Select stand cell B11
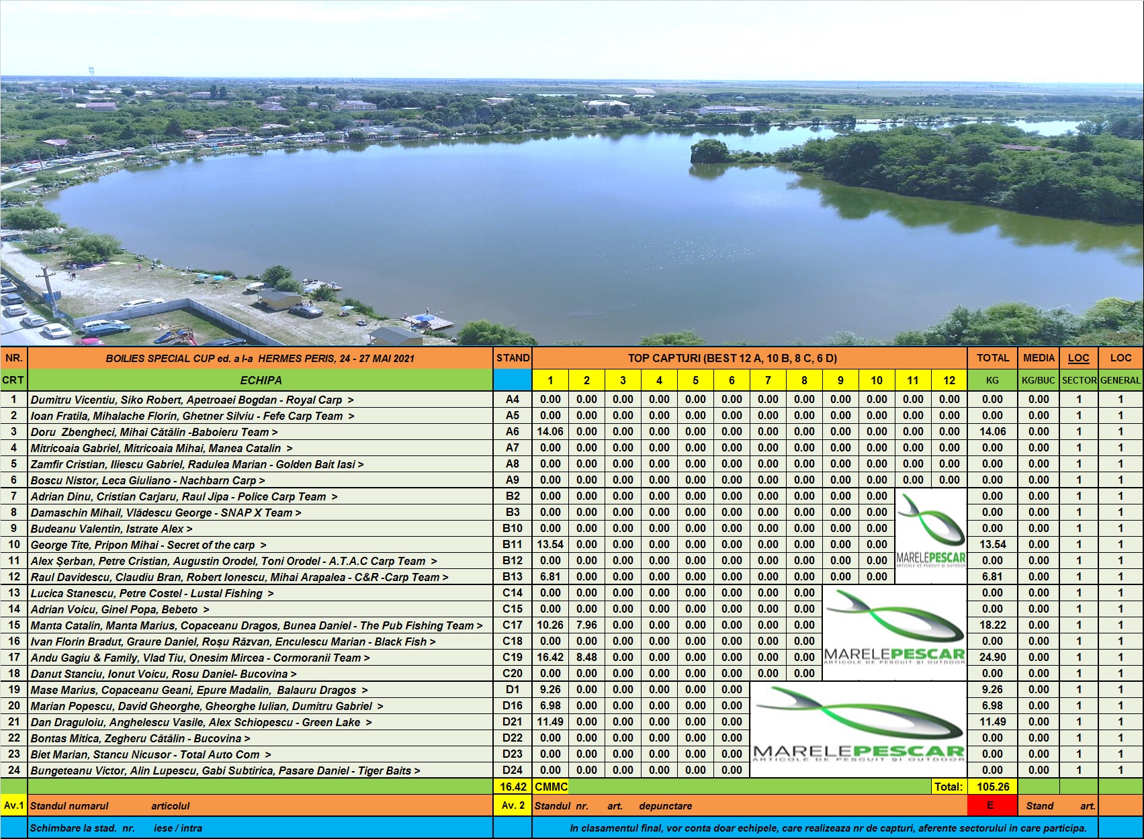The height and width of the screenshot is (839, 1144). coord(513,545)
